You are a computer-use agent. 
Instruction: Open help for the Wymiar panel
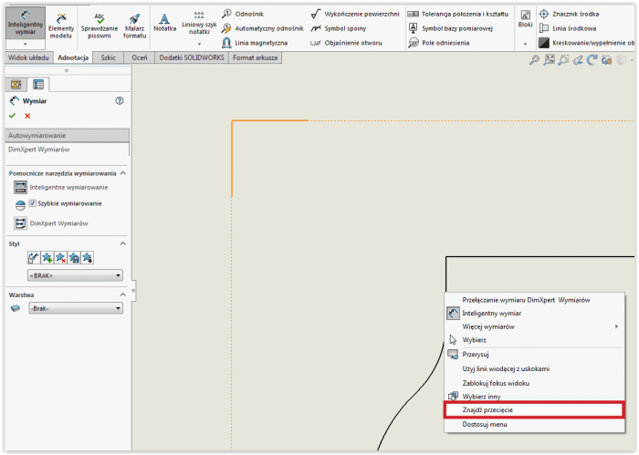click(x=120, y=100)
